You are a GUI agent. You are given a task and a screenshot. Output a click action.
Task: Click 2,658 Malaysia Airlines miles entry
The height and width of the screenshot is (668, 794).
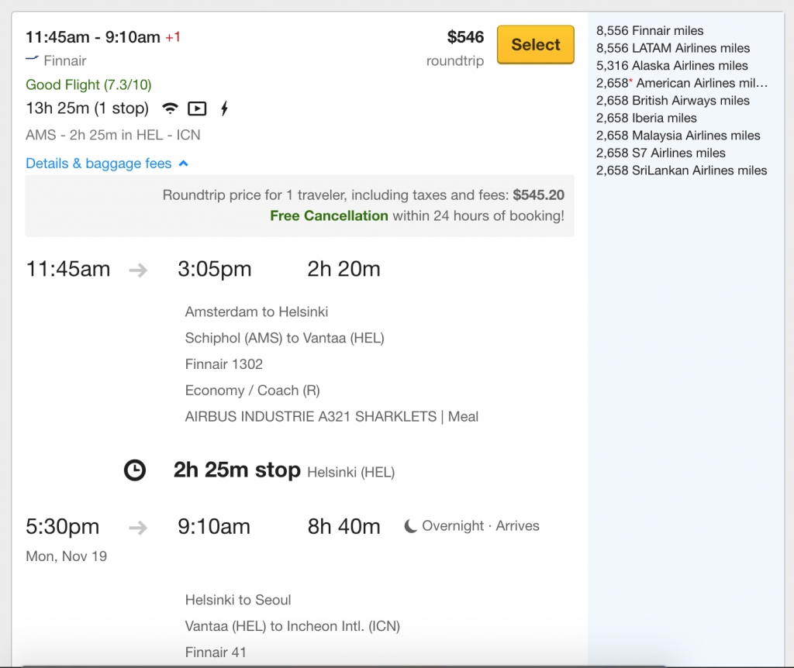point(678,136)
